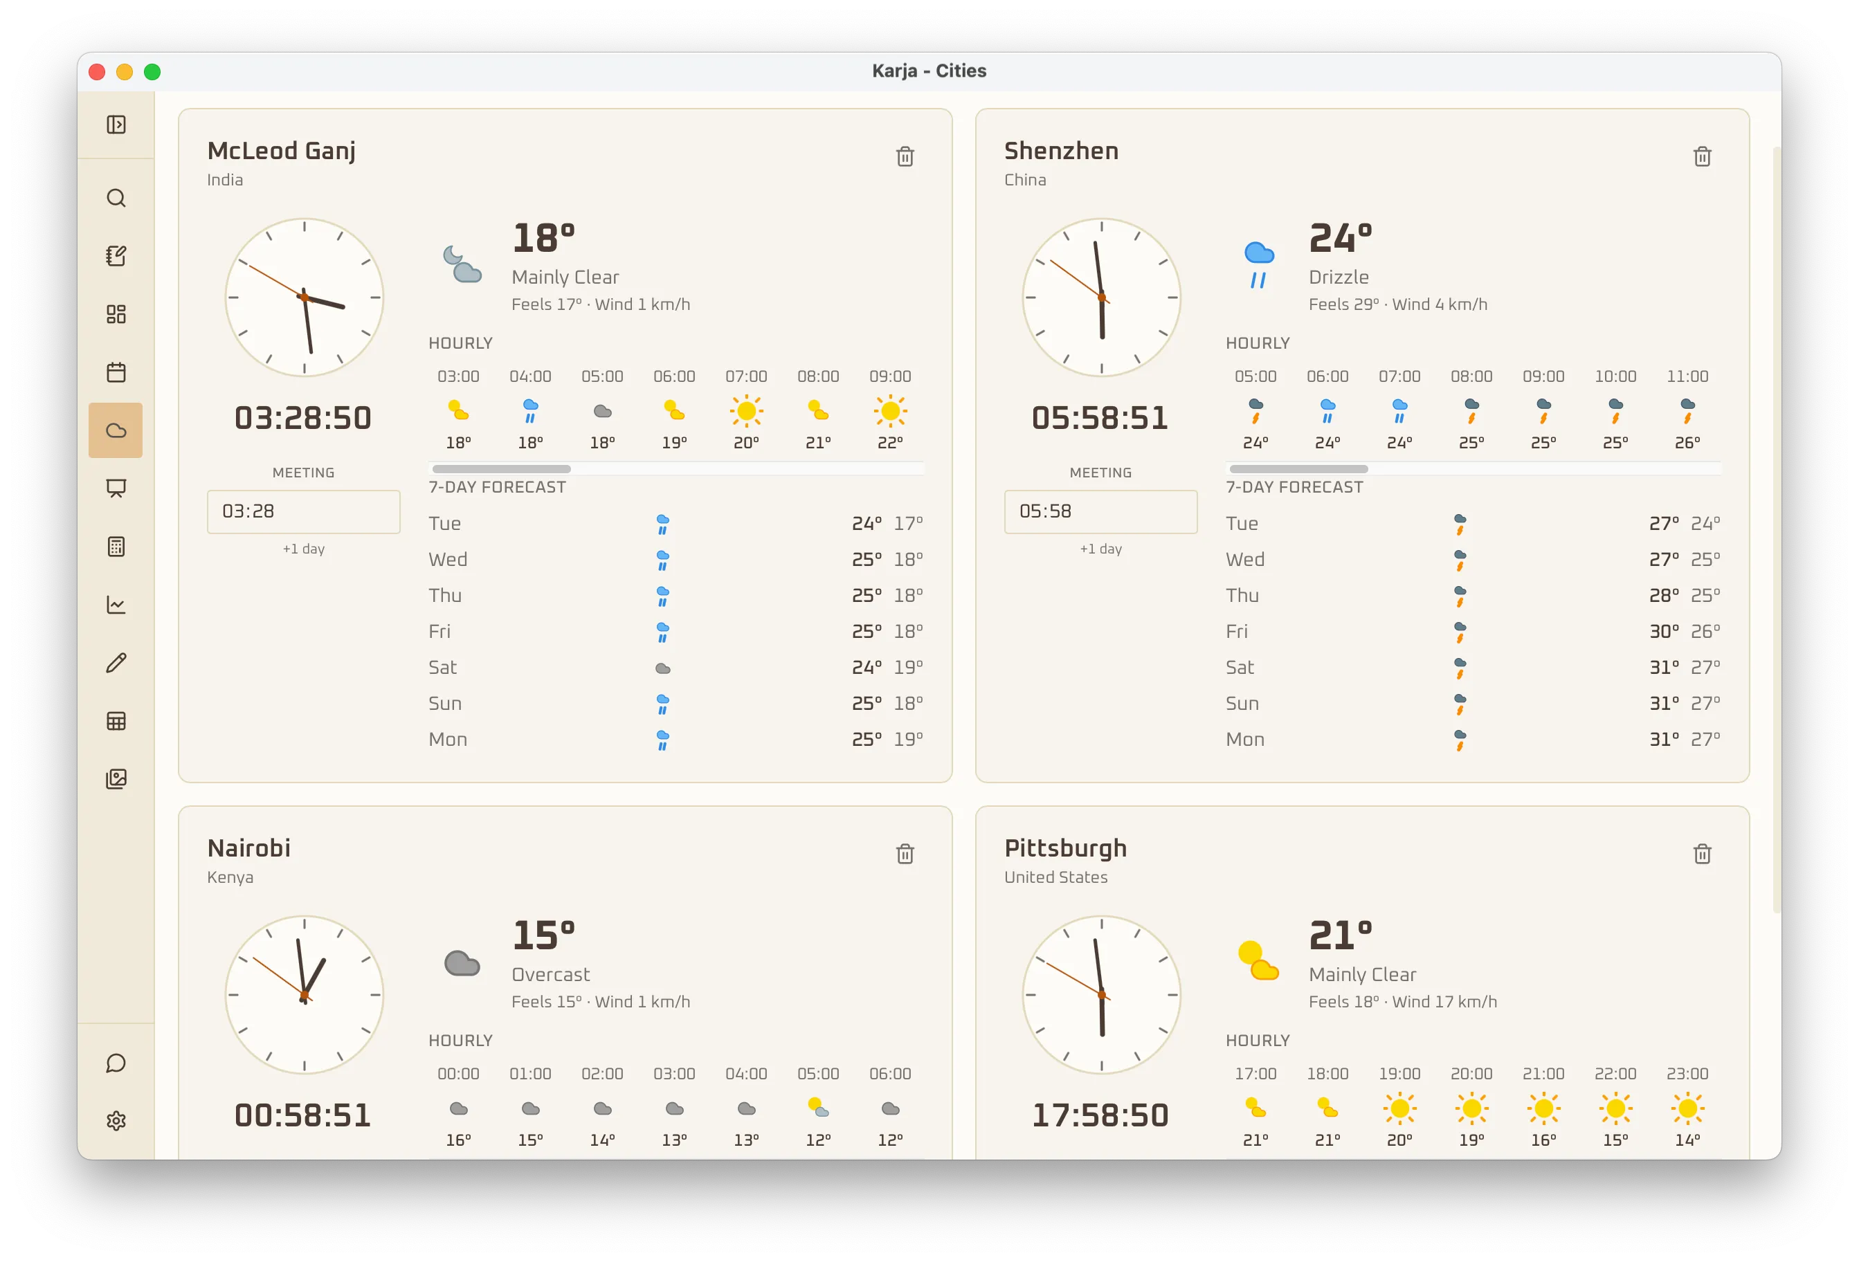The width and height of the screenshot is (1859, 1262).
Task: Open the dashboard grid icon
Action: point(116,313)
